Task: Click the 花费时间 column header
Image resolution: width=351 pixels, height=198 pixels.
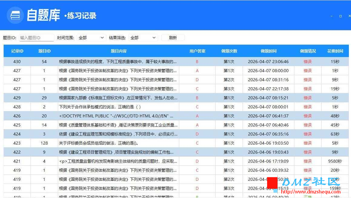Action: [x=335, y=51]
